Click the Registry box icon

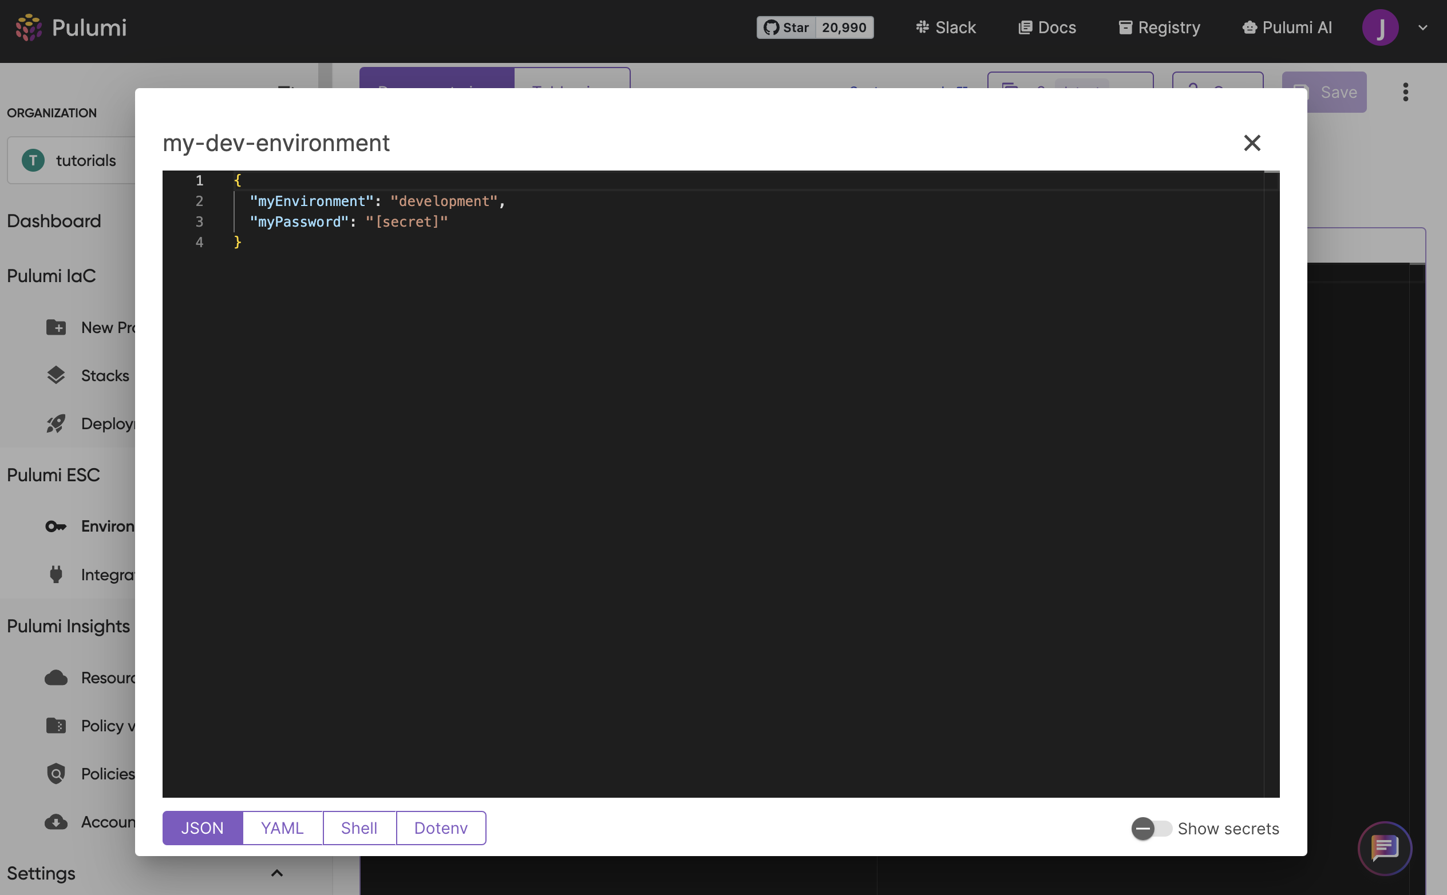pyautogui.click(x=1125, y=27)
